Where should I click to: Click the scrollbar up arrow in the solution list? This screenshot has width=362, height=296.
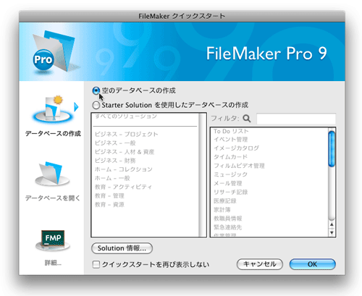tap(332, 224)
